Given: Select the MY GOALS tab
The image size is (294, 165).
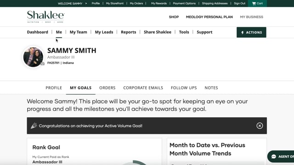Looking at the screenshot, I should pyautogui.click(x=81, y=88).
